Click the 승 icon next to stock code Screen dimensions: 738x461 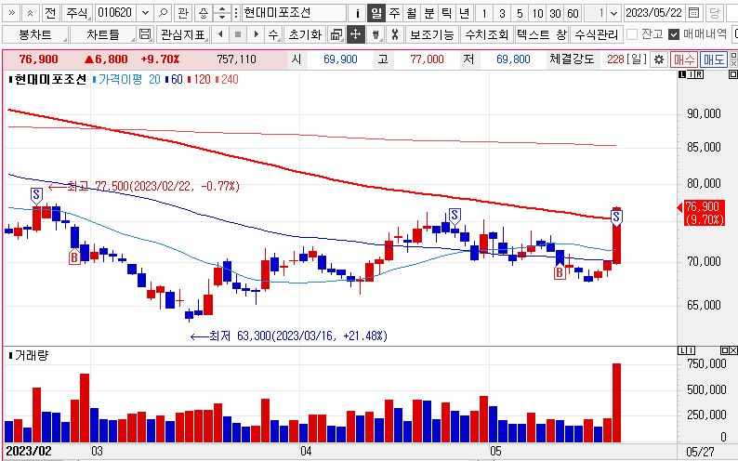point(203,13)
